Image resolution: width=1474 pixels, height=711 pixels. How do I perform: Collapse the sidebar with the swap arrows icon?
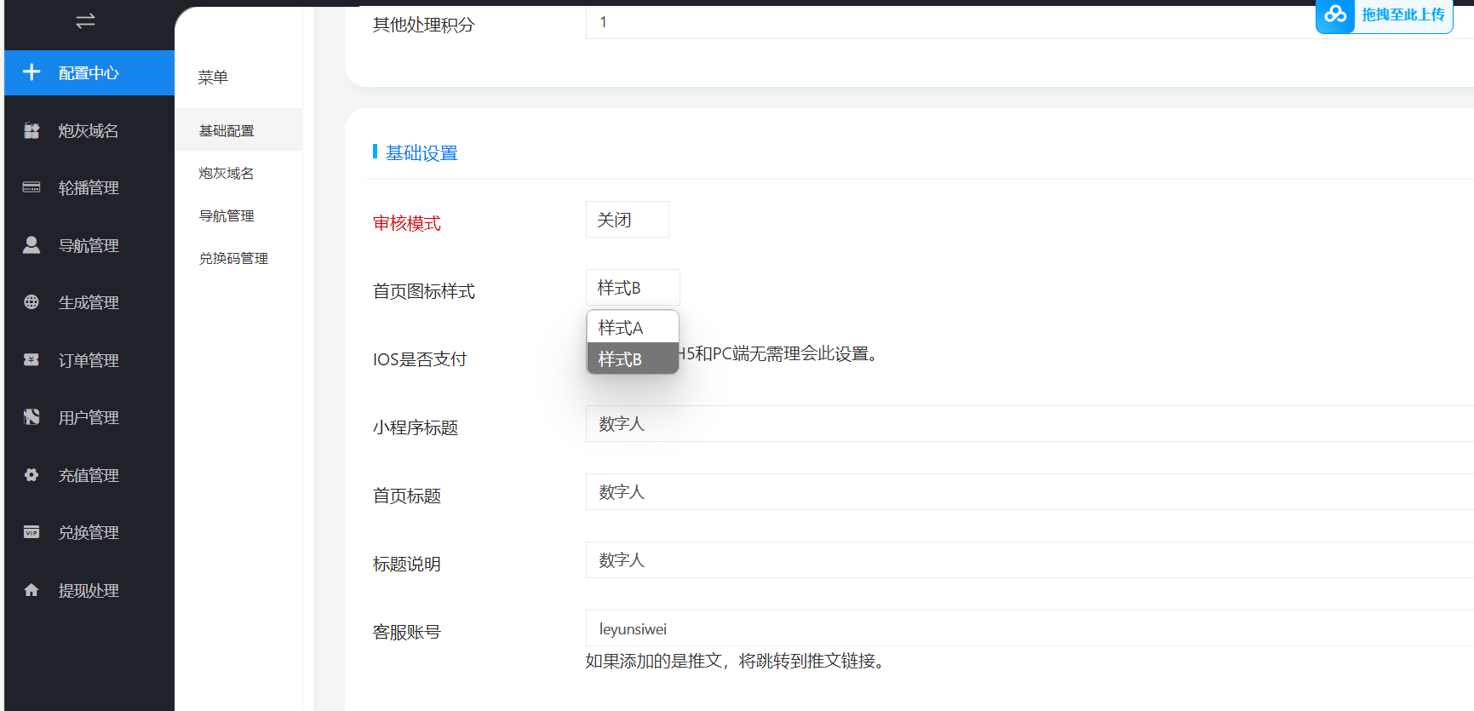(85, 21)
